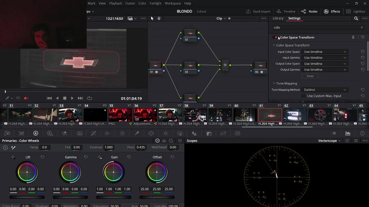Toggle Use Custom Max. Input checkbox

tap(303, 96)
